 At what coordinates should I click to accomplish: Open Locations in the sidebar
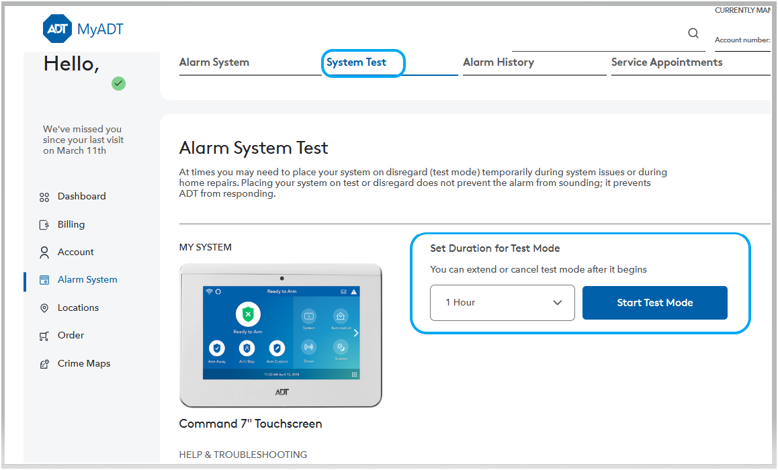[x=78, y=308]
